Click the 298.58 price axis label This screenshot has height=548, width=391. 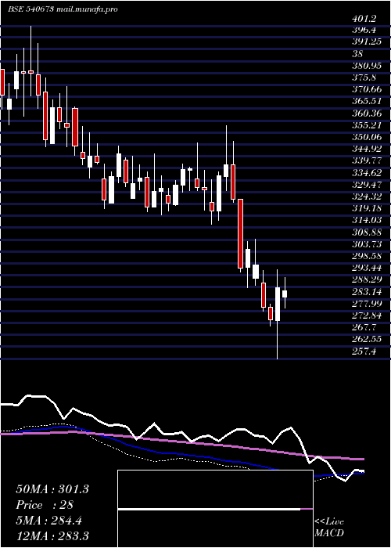367,256
